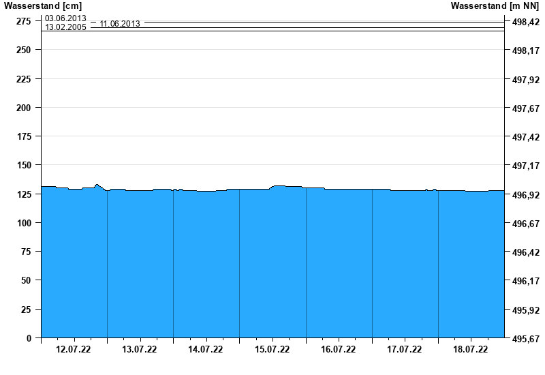Click the 18.07.22 date label

470,350
